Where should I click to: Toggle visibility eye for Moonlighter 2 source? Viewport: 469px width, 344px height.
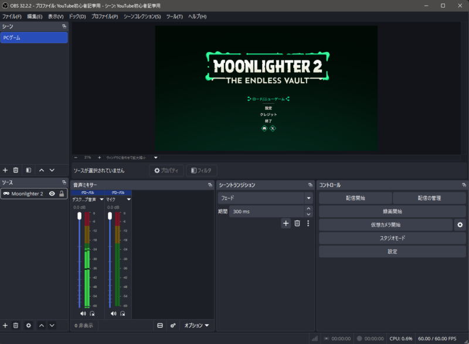(52, 193)
